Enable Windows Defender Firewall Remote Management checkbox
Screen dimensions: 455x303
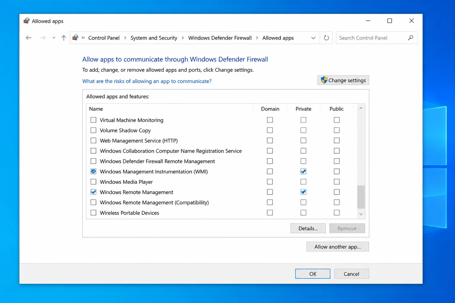tap(93, 161)
